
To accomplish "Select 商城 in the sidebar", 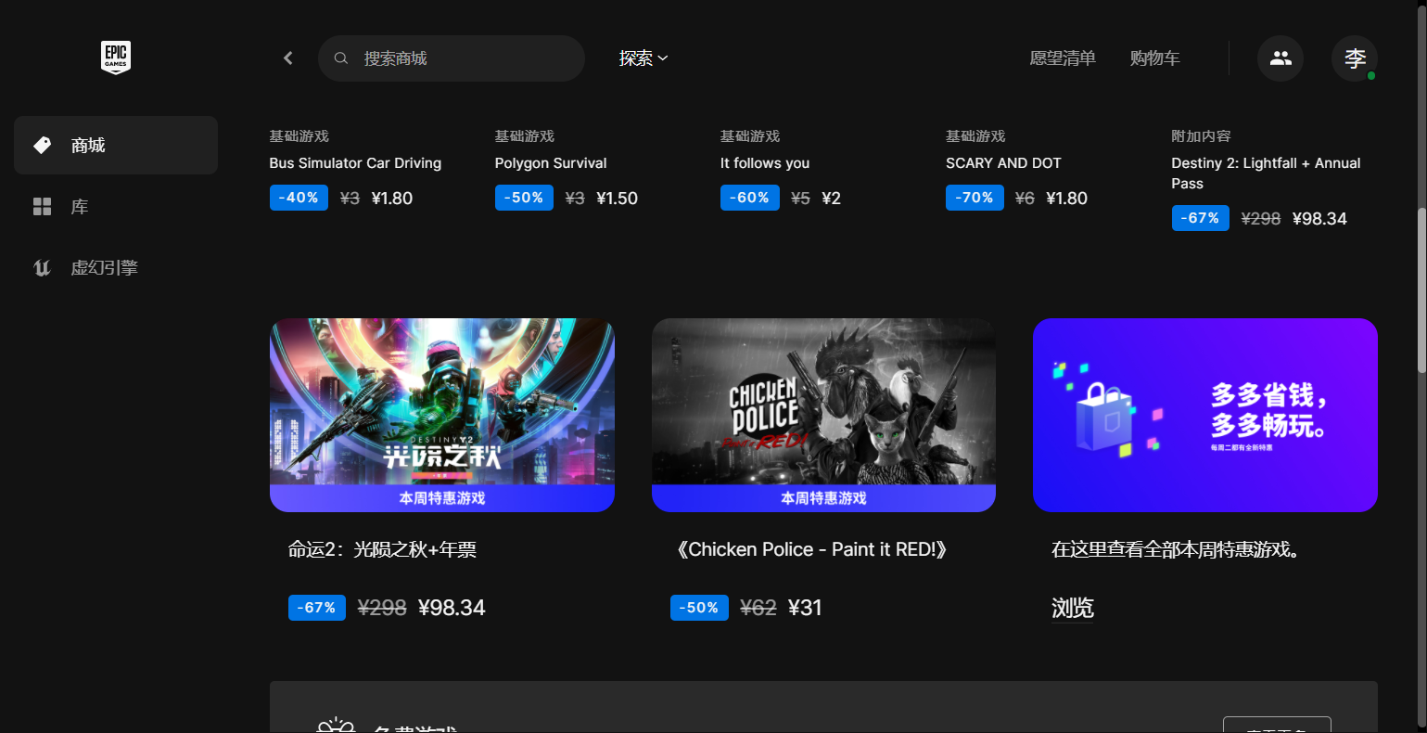I will tap(116, 145).
